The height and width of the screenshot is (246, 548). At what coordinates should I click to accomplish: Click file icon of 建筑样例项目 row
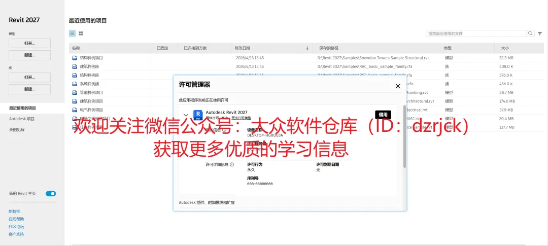(75, 101)
